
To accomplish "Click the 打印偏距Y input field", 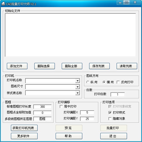I will [87, 119].
